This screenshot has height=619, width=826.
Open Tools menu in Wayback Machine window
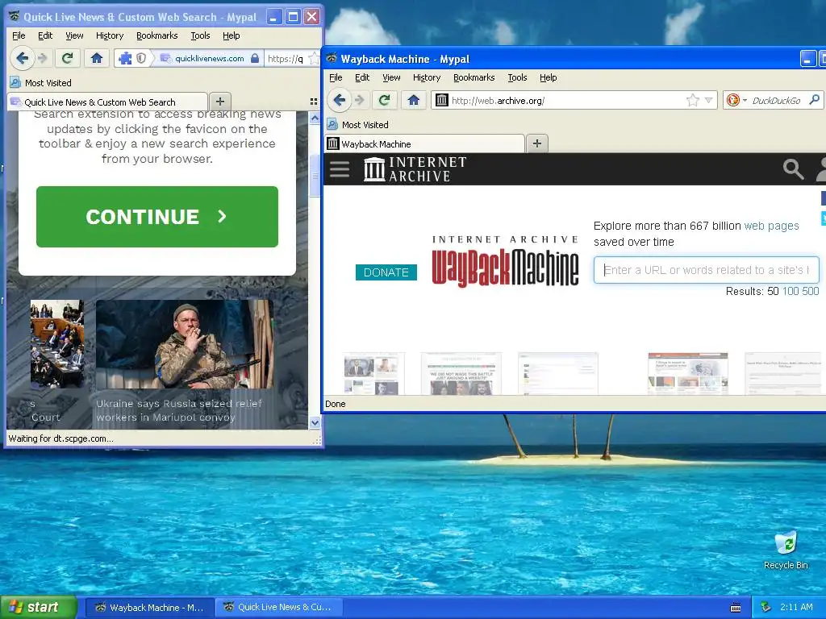coord(517,77)
